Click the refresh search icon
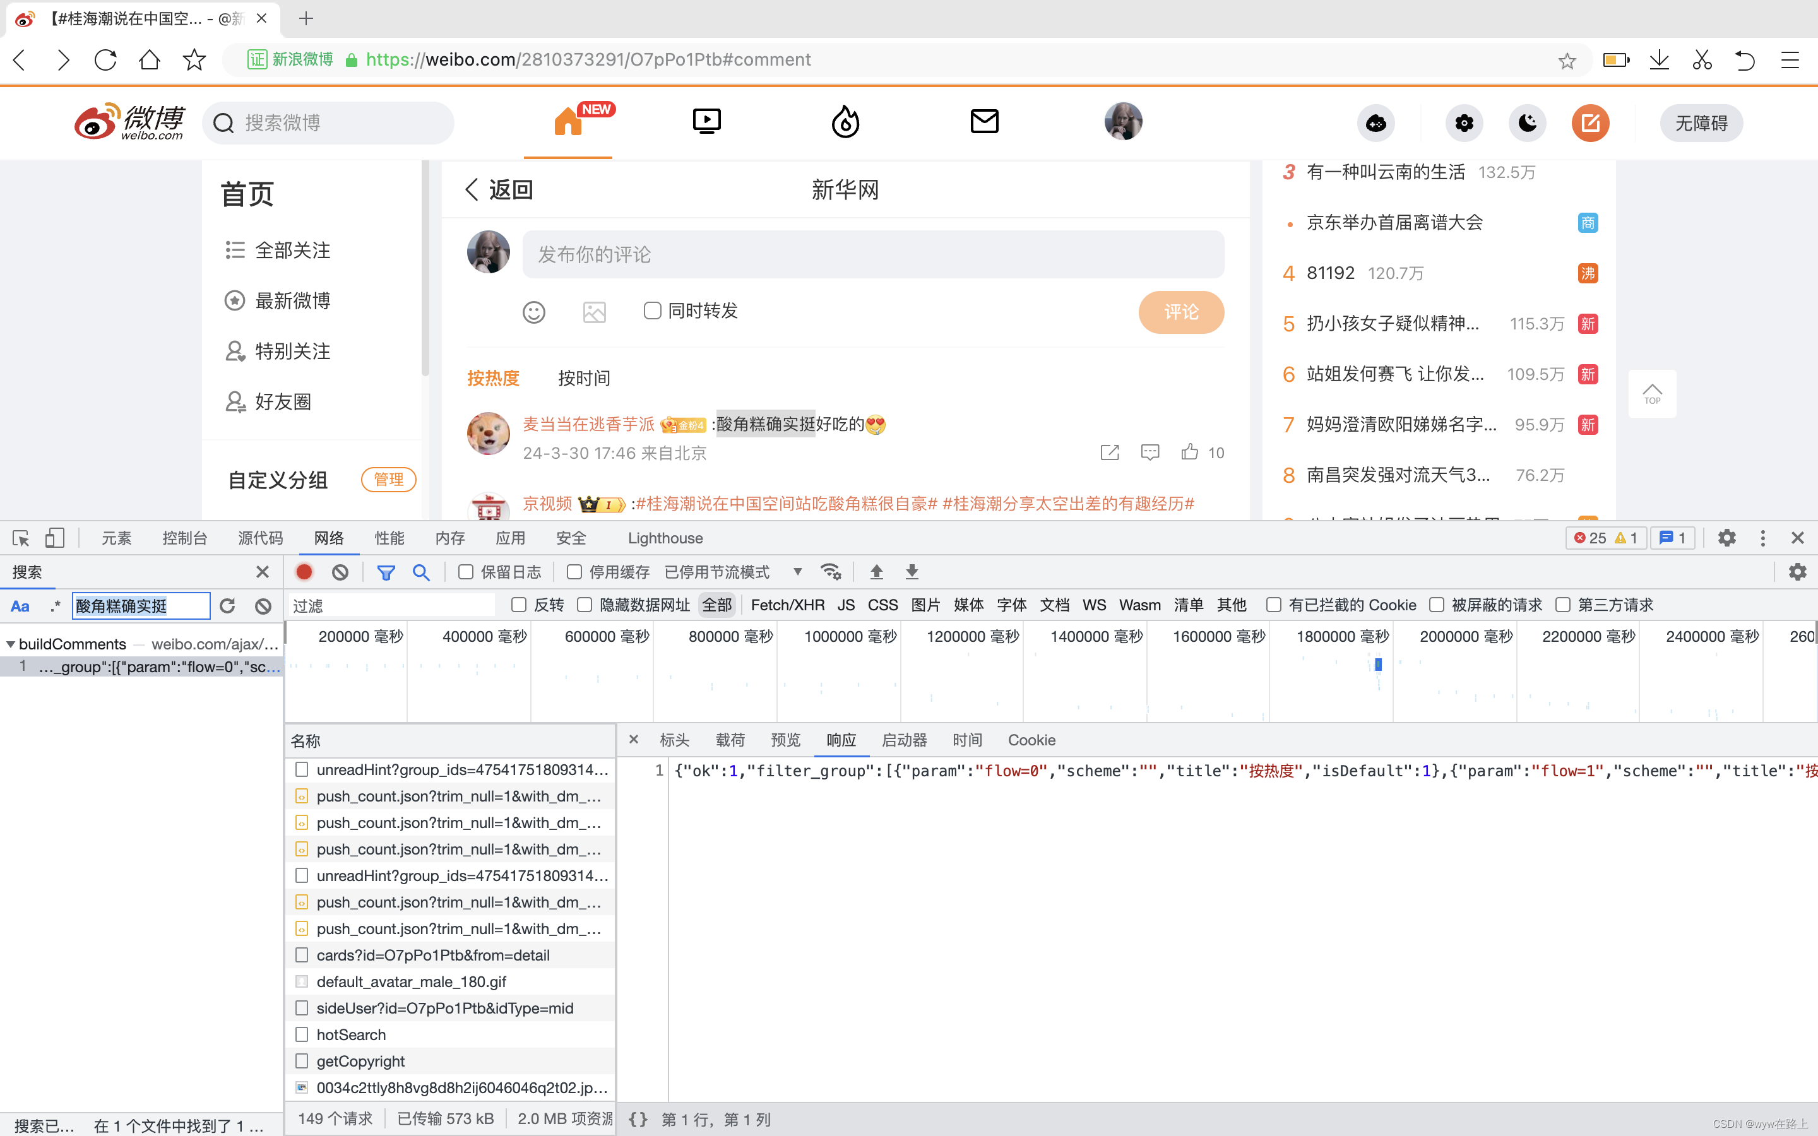The height and width of the screenshot is (1136, 1818). [x=227, y=606]
